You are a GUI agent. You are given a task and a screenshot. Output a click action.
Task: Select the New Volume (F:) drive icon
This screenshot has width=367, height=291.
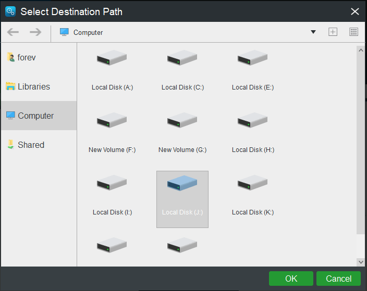(112, 120)
